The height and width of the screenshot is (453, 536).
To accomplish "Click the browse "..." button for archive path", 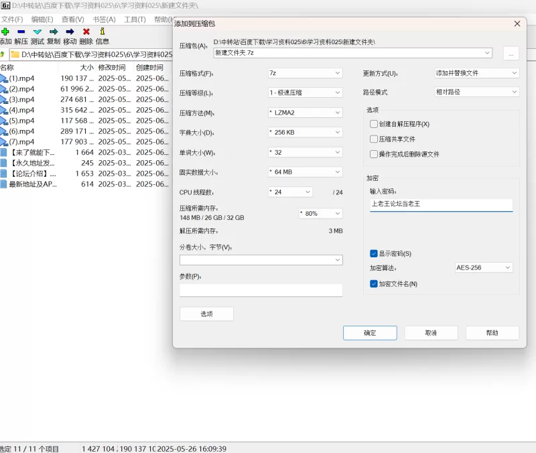I will click(x=511, y=54).
